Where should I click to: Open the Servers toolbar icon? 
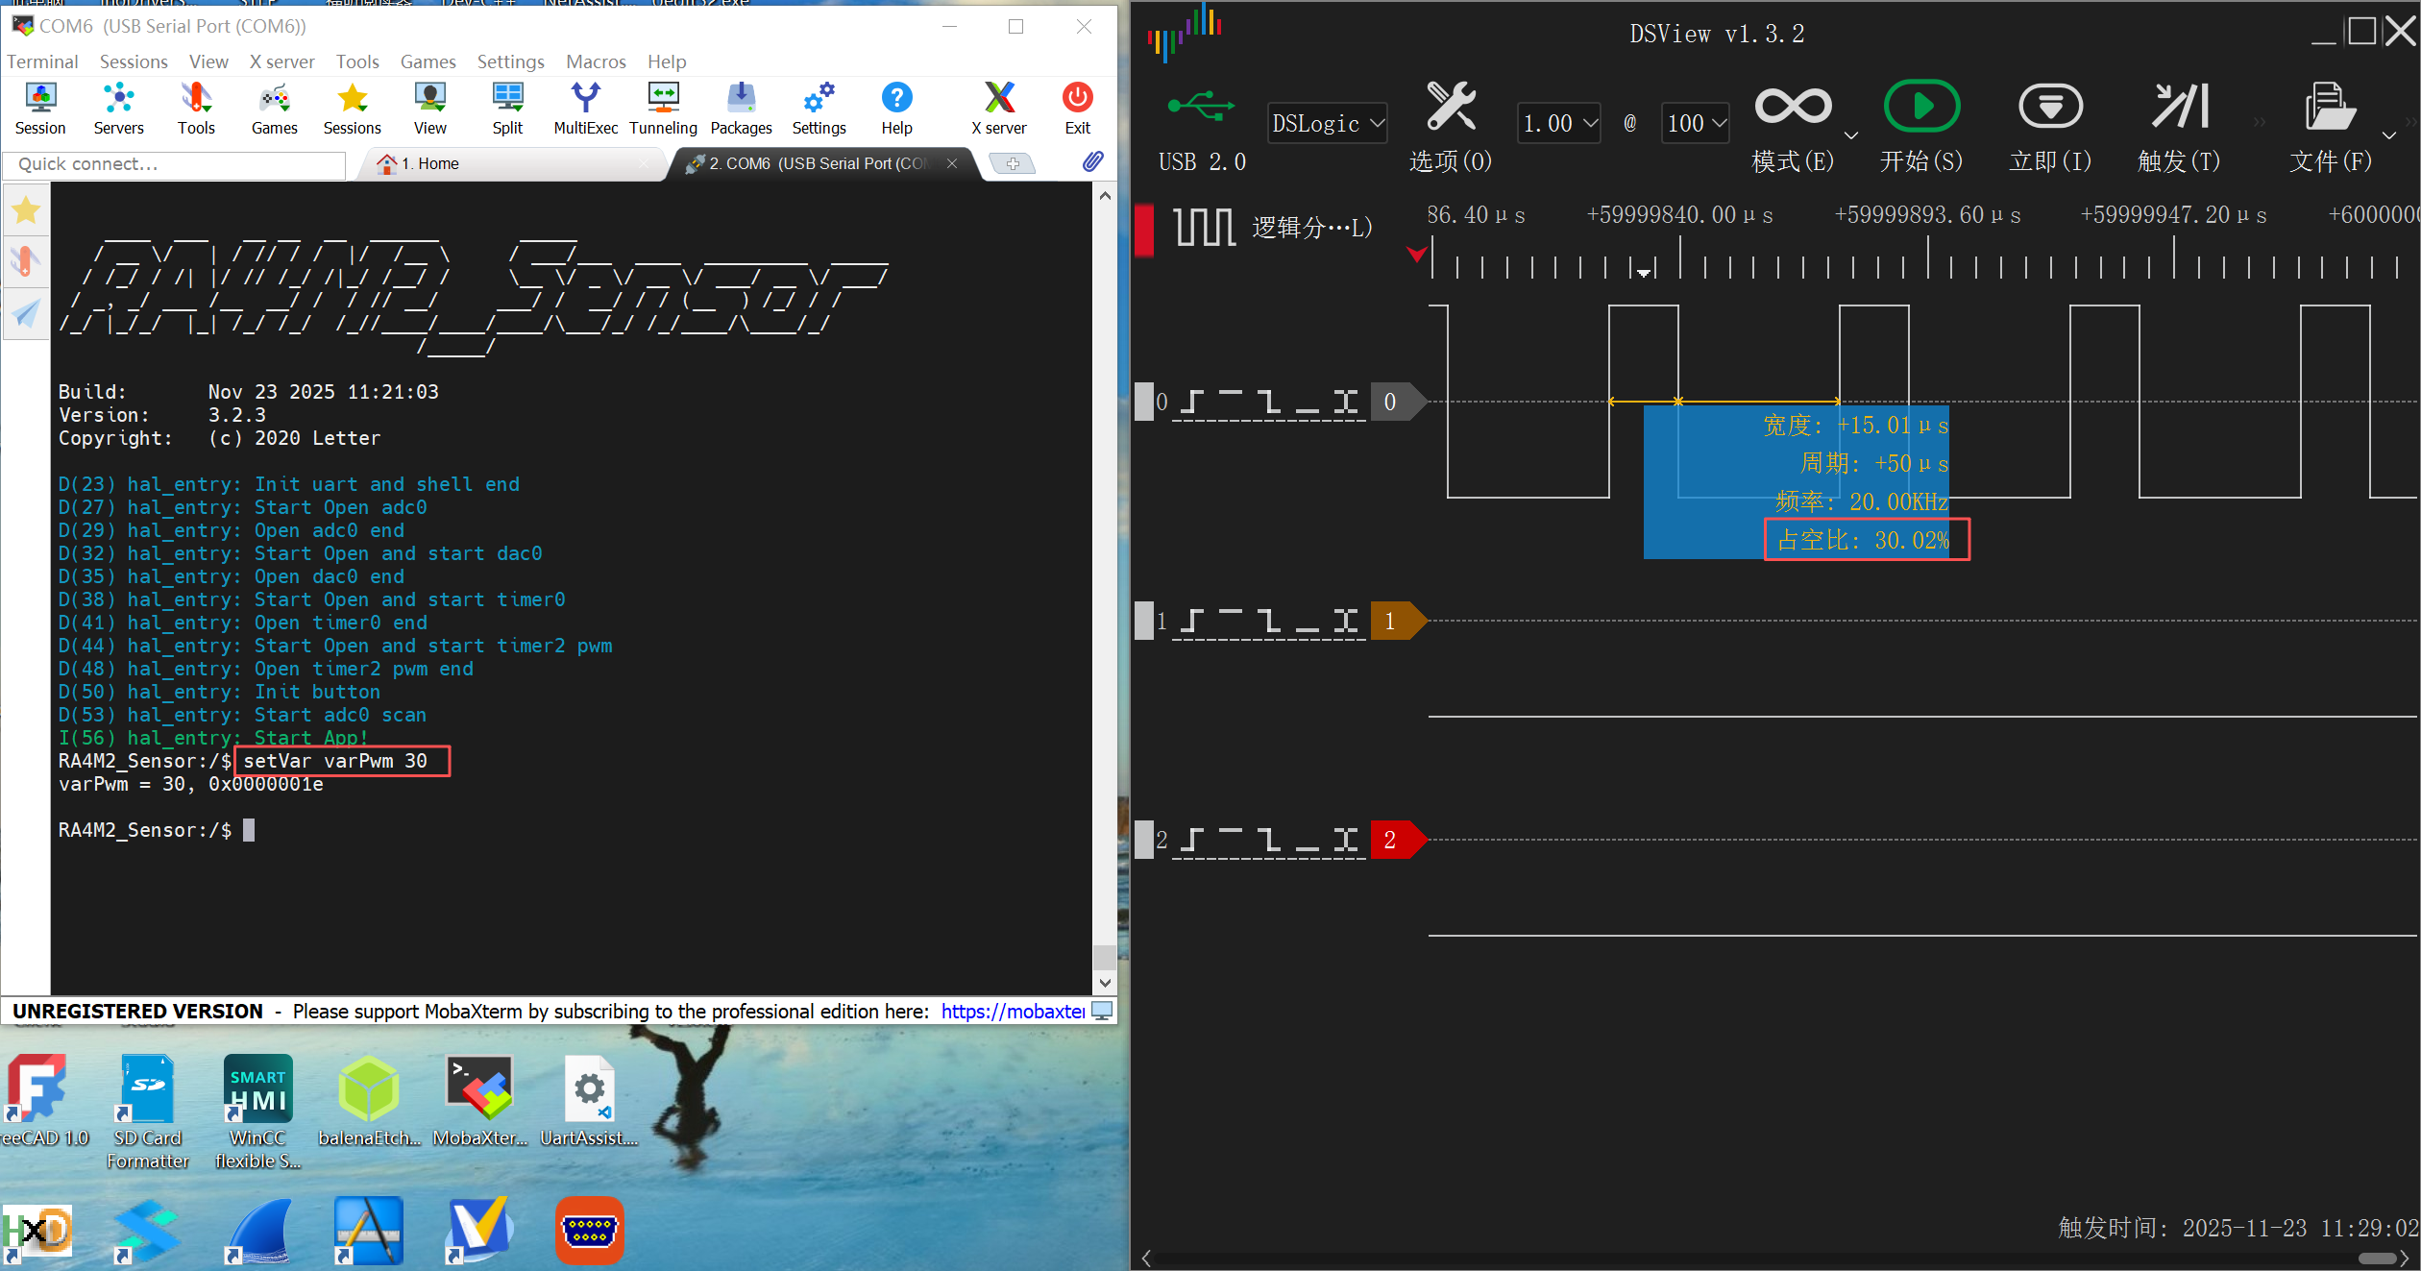coord(118,108)
